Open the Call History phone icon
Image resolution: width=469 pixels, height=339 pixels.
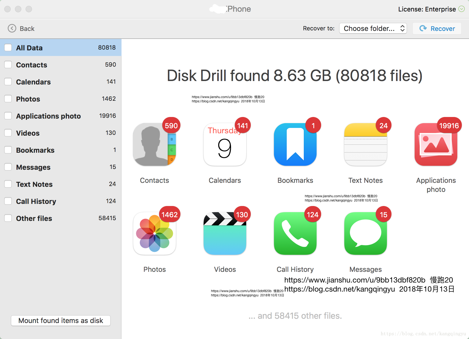click(x=295, y=233)
